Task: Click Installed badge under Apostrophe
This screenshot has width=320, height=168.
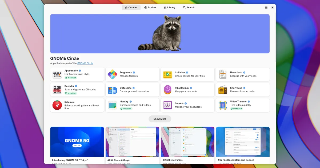Action: click(x=71, y=78)
